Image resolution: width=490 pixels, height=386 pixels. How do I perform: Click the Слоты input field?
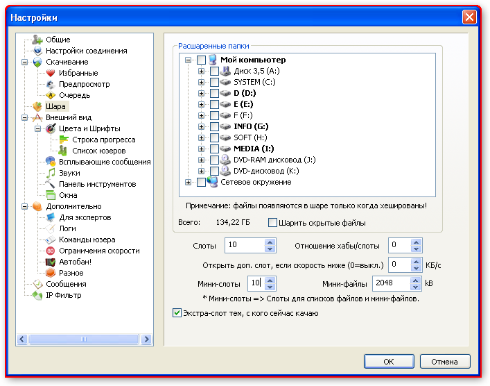click(245, 245)
